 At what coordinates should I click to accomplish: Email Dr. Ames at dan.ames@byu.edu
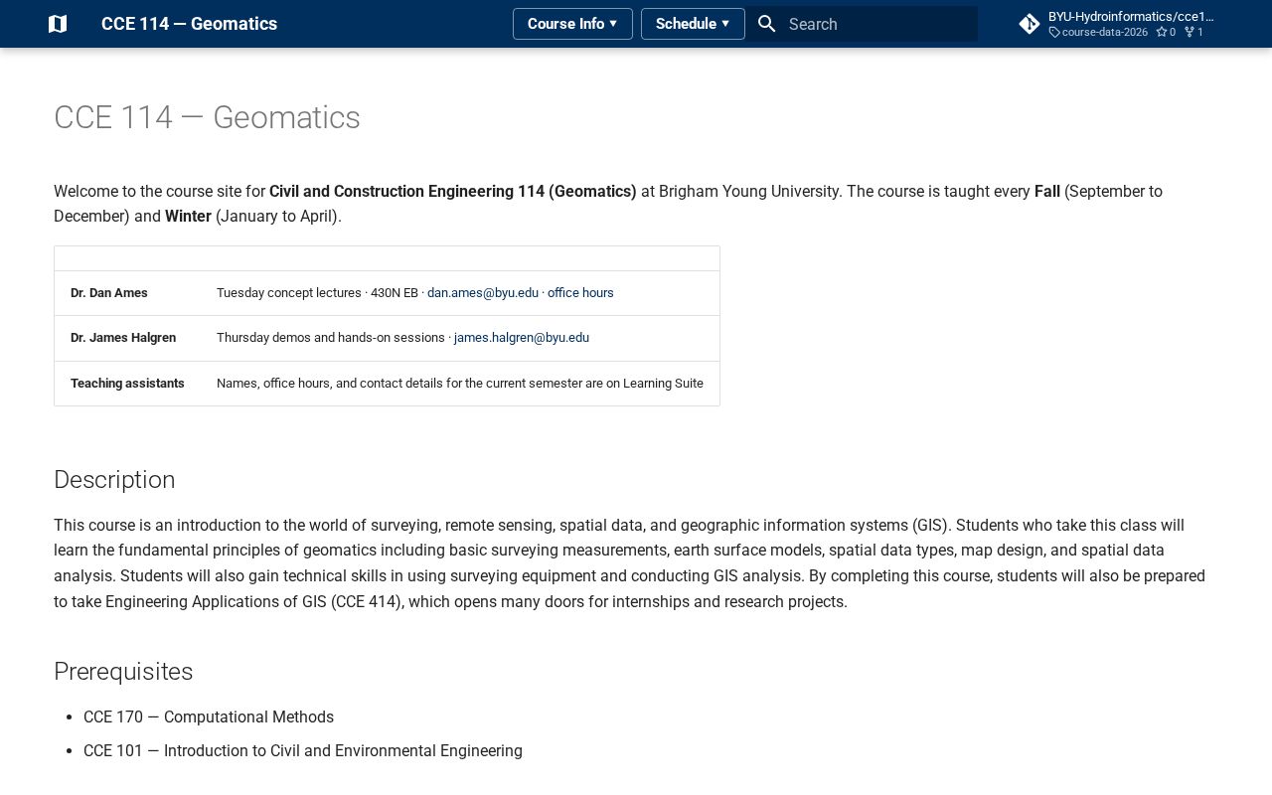tap(483, 293)
